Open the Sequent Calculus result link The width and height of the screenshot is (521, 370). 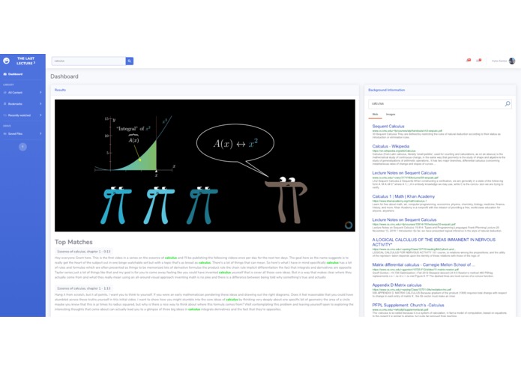point(388,127)
